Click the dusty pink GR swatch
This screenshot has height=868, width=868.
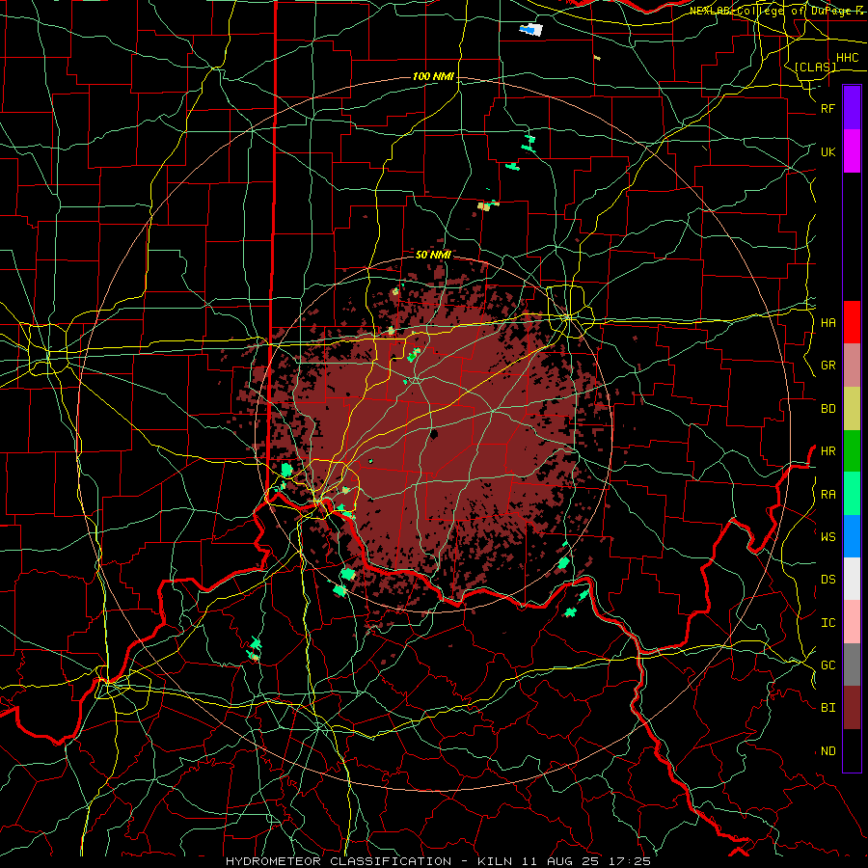[x=852, y=365]
